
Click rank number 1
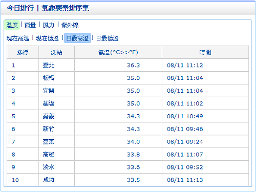point(13,65)
